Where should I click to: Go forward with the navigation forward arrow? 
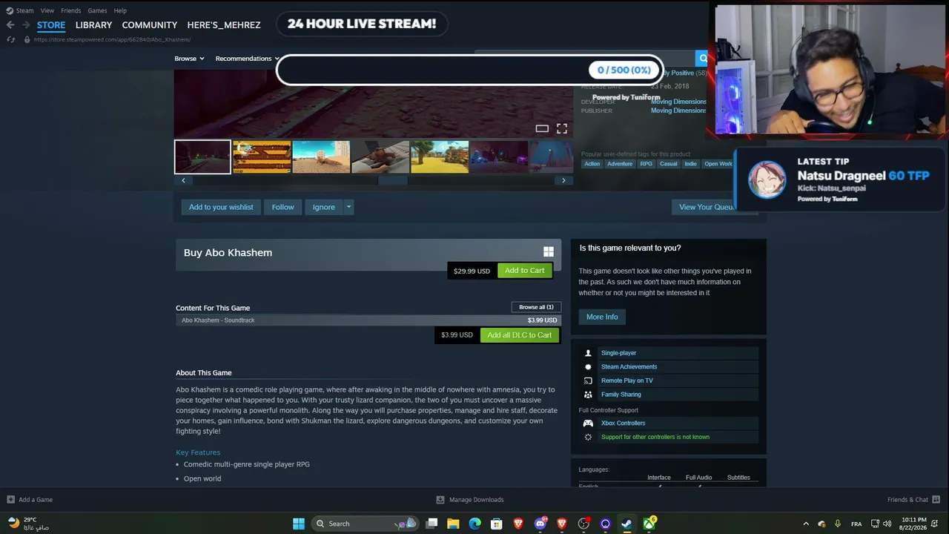coord(26,24)
